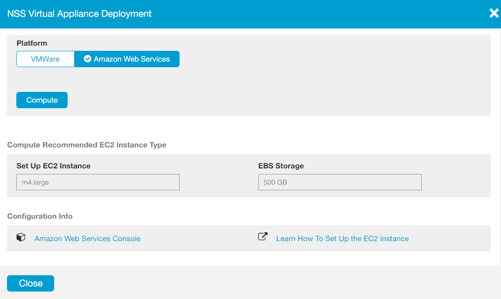Select the VMWare platform option
The height and width of the screenshot is (299, 501).
point(45,59)
